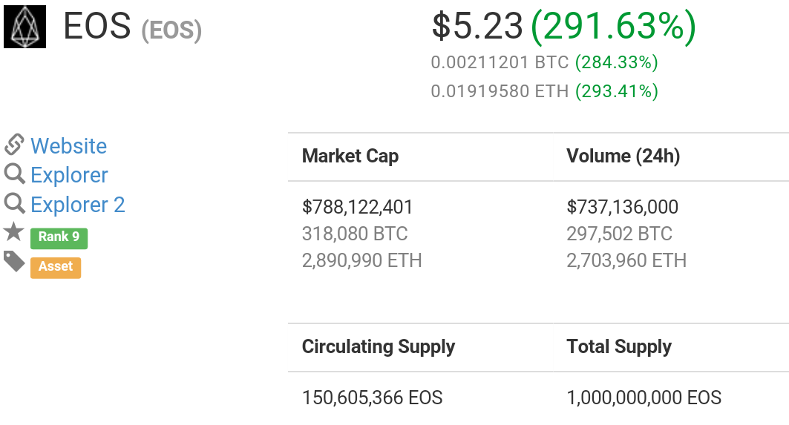Viewport: 789px width, 425px height.
Task: Click the orange Asset badge
Action: [x=56, y=268]
